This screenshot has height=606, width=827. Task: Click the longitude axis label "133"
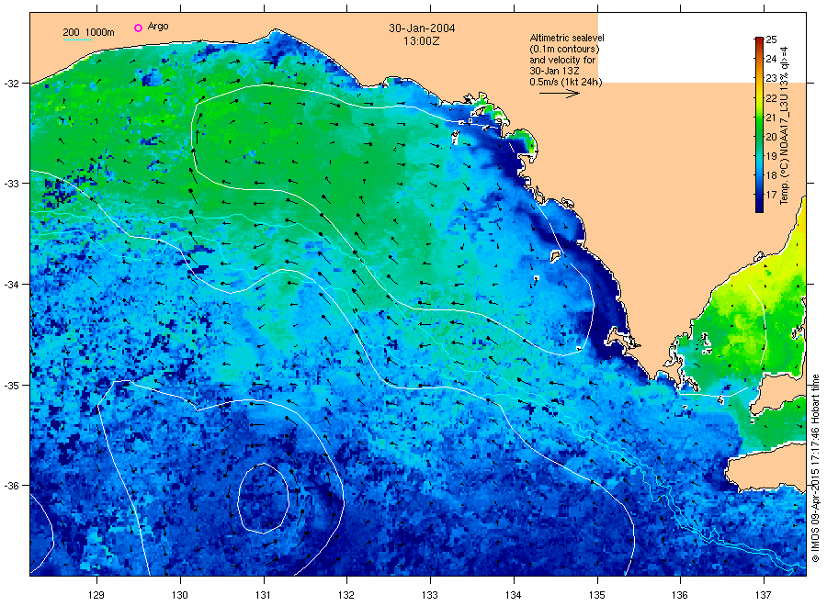430,595
